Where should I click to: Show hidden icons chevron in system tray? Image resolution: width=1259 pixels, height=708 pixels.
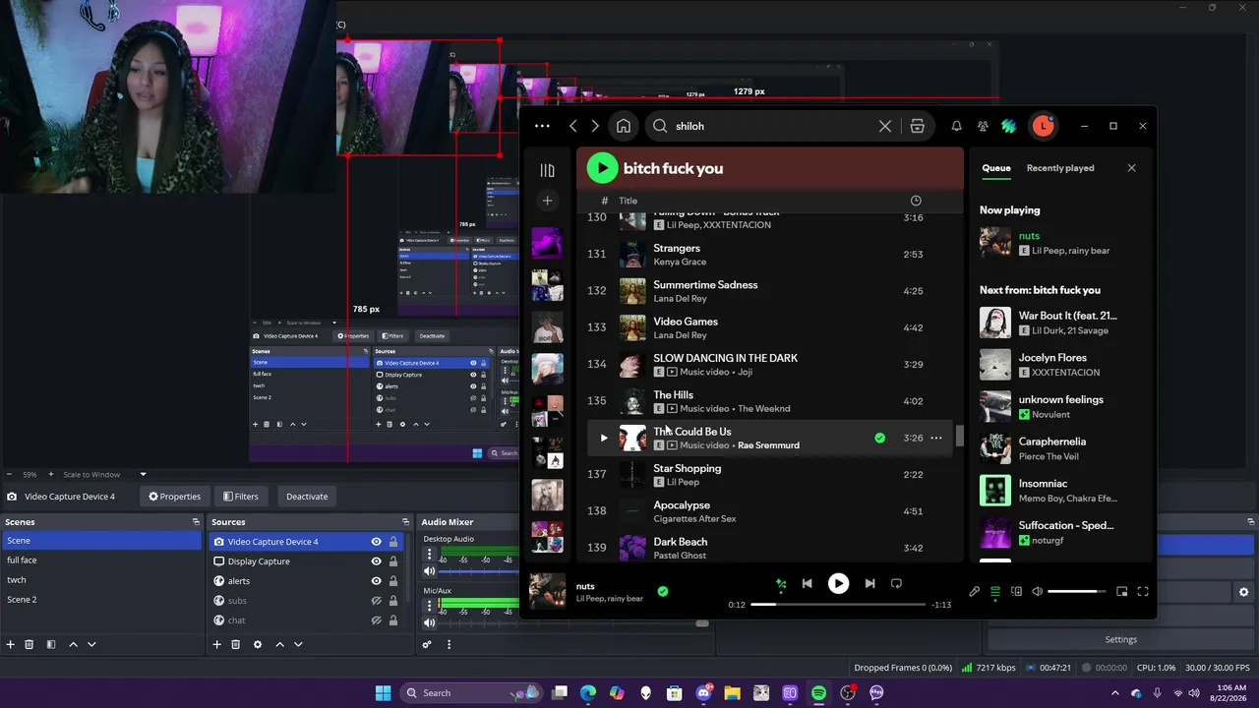(1115, 693)
